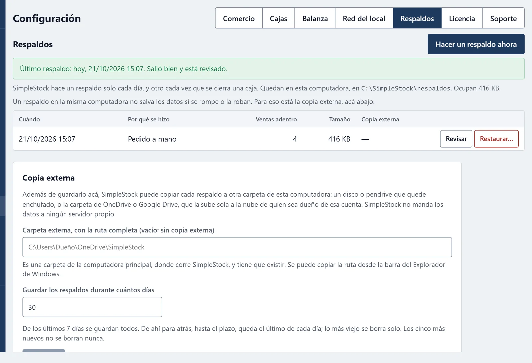Screen dimensions: 532x363
Task: Switch to the Soporte tab
Action: (x=503, y=18)
